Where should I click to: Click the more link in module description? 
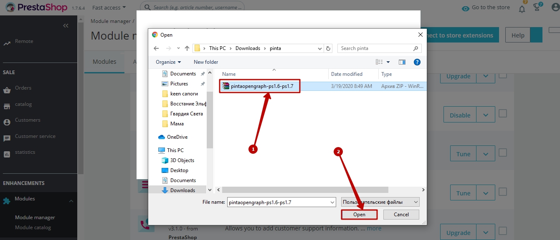tap(374, 228)
